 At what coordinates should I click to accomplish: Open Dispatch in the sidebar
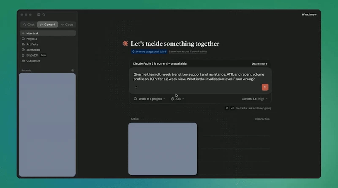(48, 55)
